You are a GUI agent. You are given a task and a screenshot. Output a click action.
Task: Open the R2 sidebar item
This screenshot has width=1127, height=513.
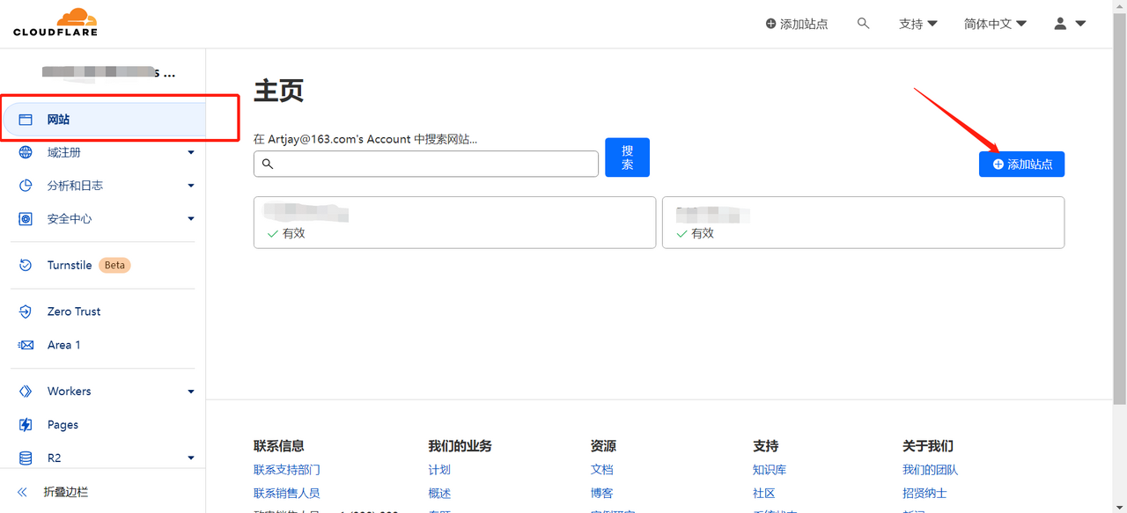click(55, 458)
